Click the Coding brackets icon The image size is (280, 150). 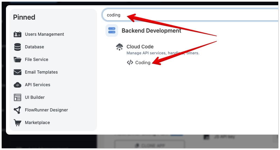point(130,63)
